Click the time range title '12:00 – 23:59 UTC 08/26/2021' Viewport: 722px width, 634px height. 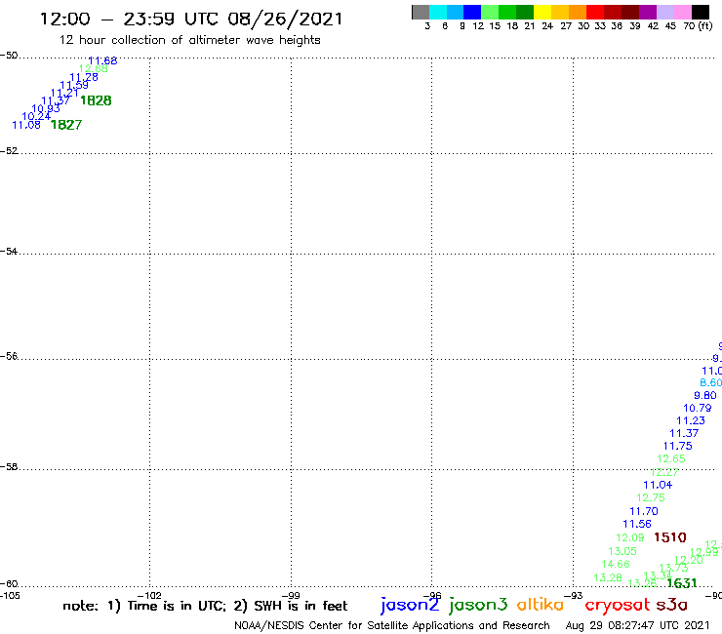(x=191, y=20)
